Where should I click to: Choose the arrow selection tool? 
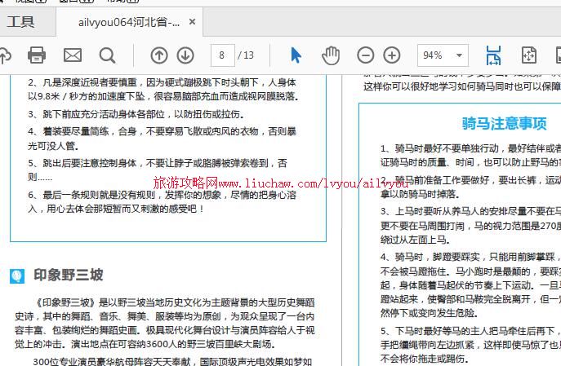click(296, 55)
